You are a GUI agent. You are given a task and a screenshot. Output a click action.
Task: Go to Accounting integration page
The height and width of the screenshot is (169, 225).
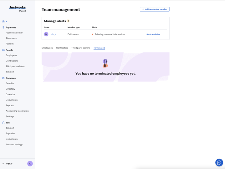coord(17,111)
